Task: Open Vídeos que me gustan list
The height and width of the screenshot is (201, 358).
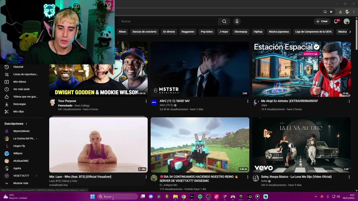Action: click(x=22, y=97)
